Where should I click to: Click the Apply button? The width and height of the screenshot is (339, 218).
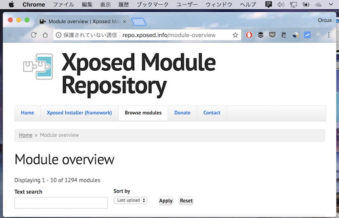pyautogui.click(x=166, y=201)
